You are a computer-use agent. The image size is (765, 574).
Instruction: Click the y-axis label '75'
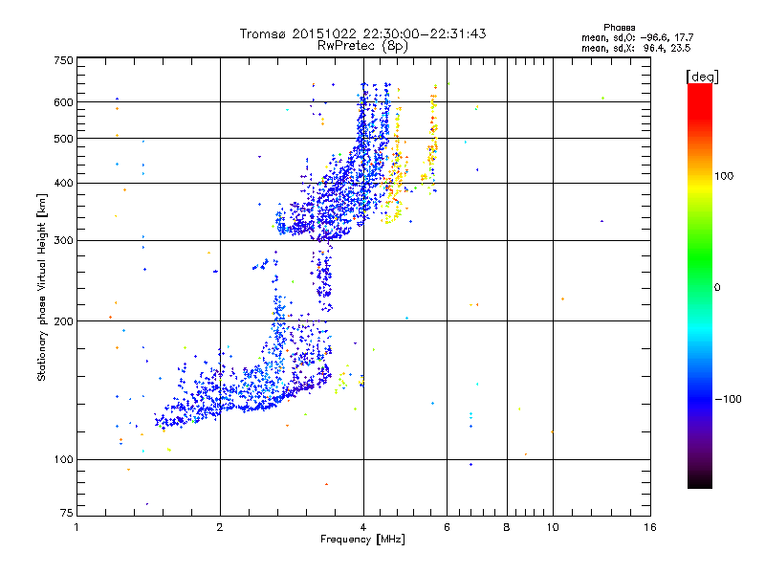[67, 513]
